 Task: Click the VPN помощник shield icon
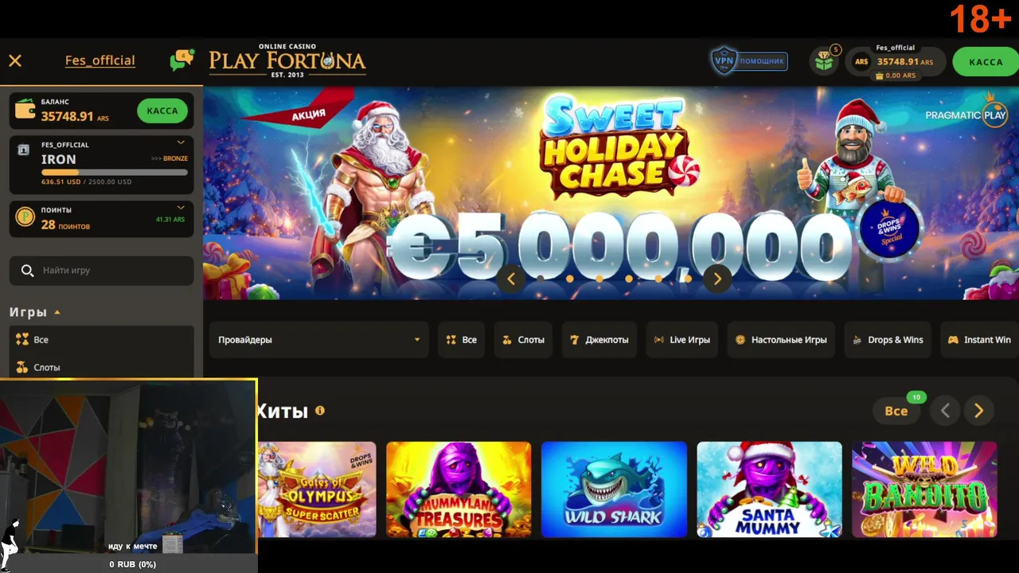click(x=723, y=60)
